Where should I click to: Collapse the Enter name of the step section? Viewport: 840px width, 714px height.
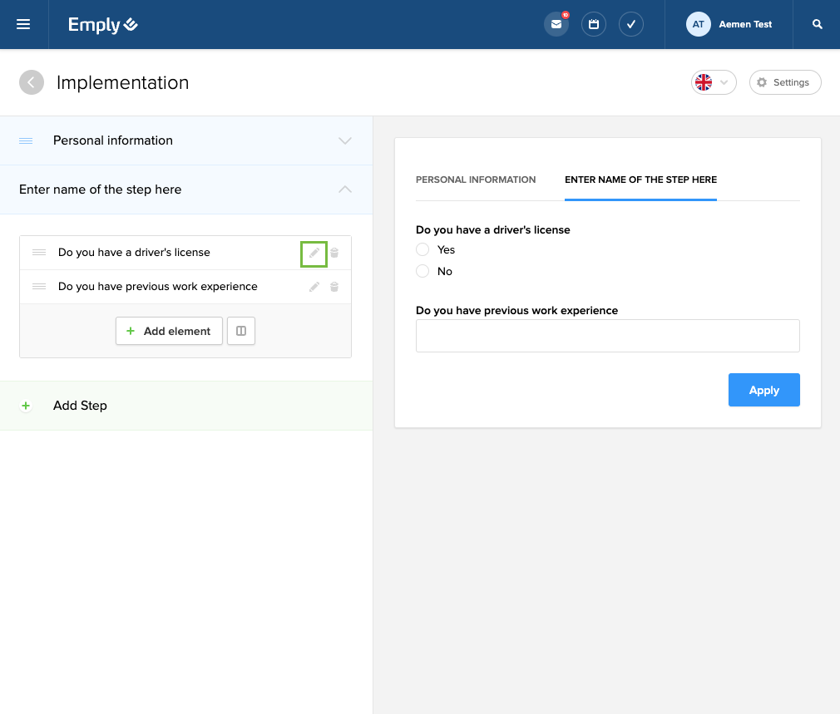pos(345,190)
